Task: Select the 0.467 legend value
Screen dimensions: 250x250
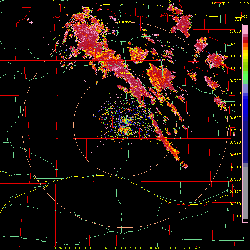Action: point(235,155)
